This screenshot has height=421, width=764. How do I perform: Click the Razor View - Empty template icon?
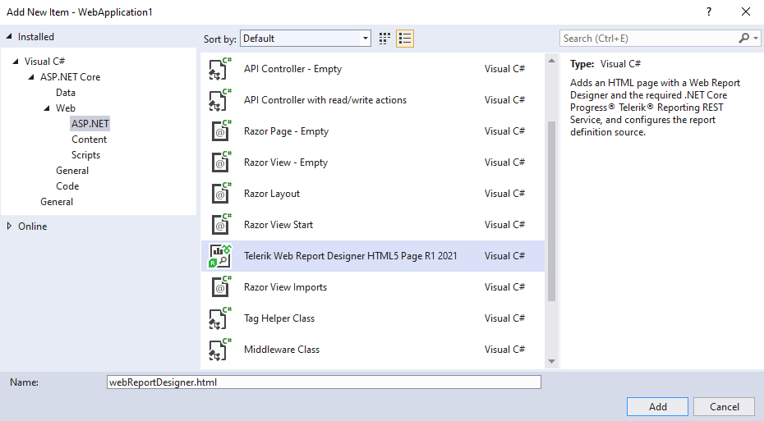tap(220, 162)
